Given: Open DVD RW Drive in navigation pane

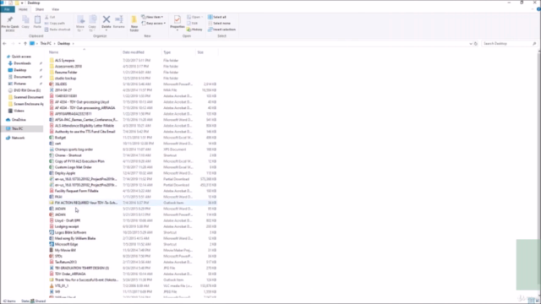Looking at the screenshot, I should (x=27, y=90).
